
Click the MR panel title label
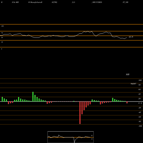click(x=128, y=74)
